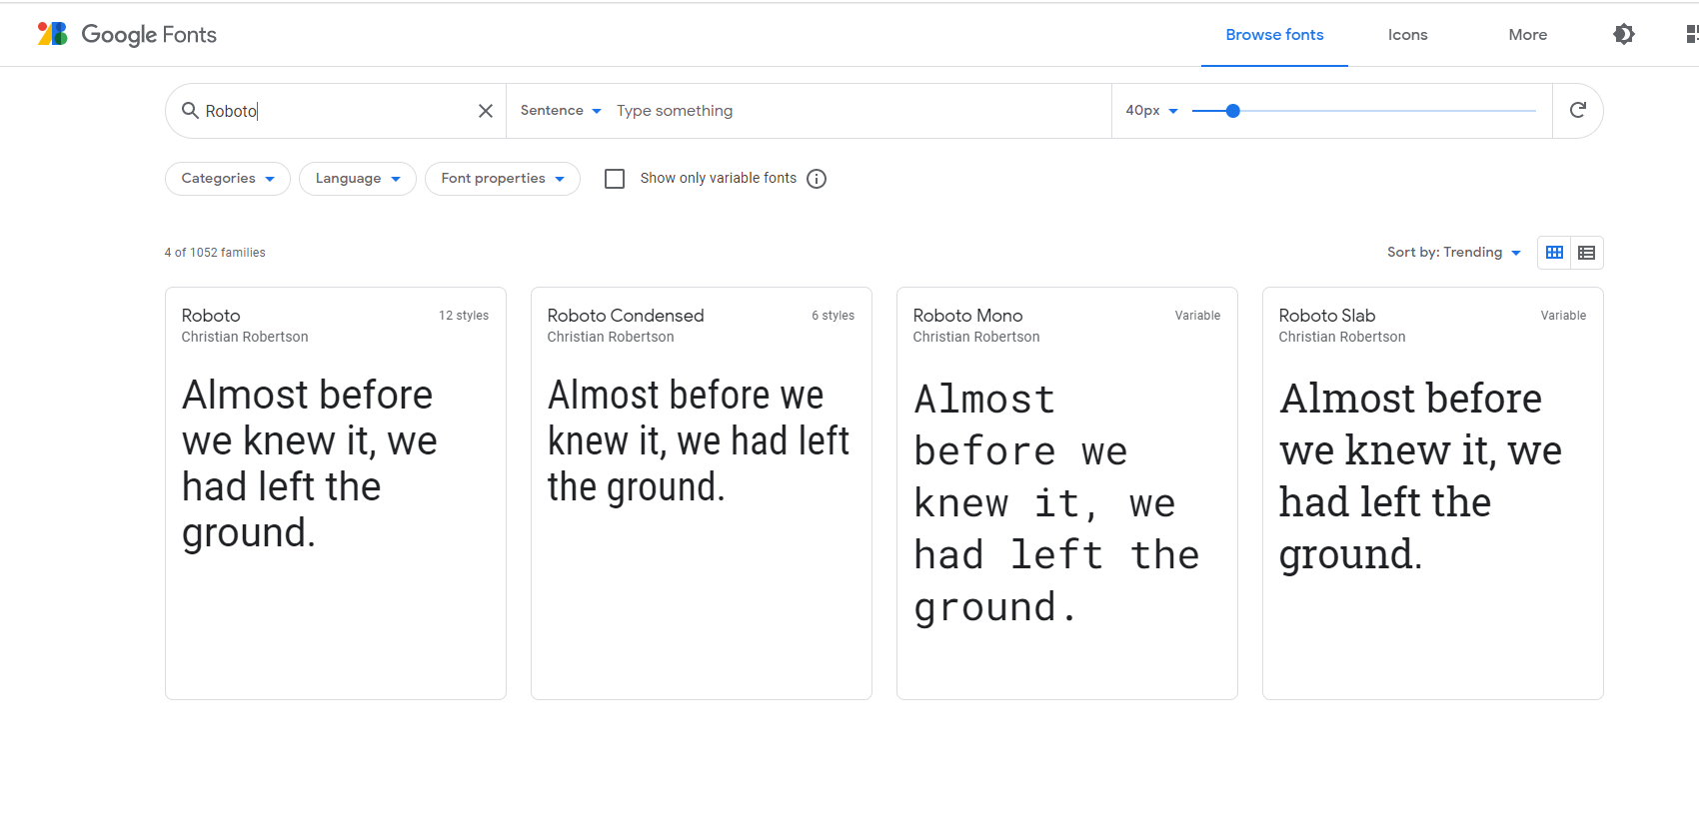The width and height of the screenshot is (1699, 833).
Task: Open variable fonts info icon
Action: click(x=817, y=179)
